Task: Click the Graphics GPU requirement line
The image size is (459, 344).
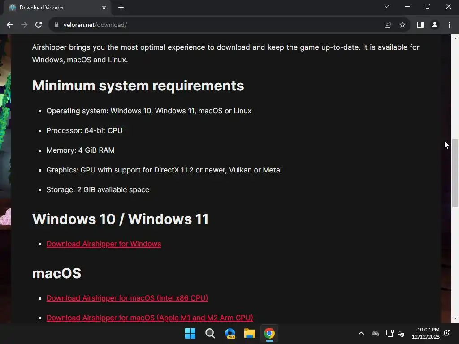Action: (x=164, y=170)
